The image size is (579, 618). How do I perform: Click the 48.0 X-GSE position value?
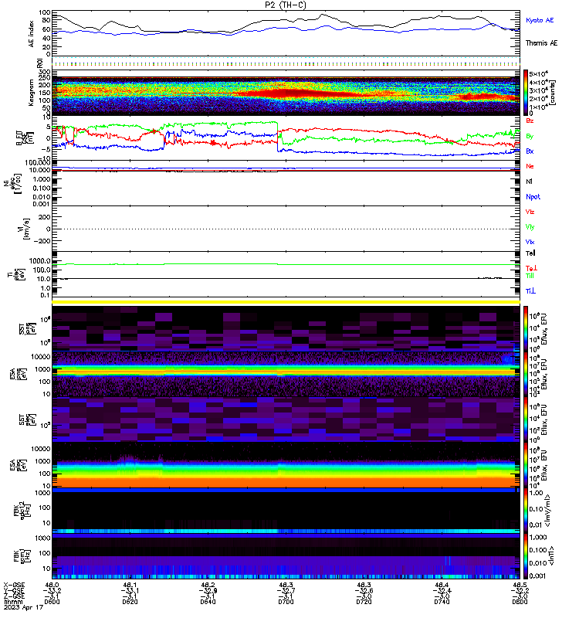[52, 585]
